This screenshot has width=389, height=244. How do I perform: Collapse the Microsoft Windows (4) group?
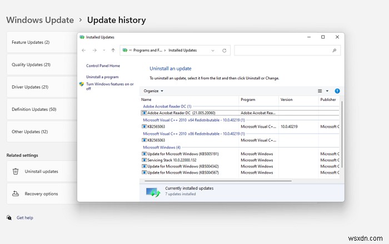coord(162,147)
